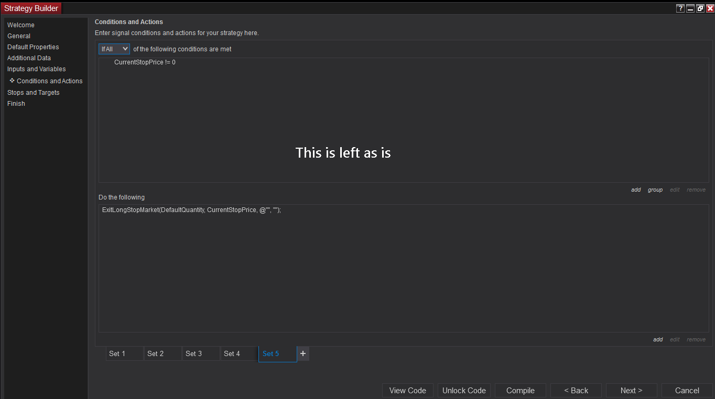The width and height of the screenshot is (715, 399).
Task: Switch to Set 1 tab
Action: pos(124,354)
